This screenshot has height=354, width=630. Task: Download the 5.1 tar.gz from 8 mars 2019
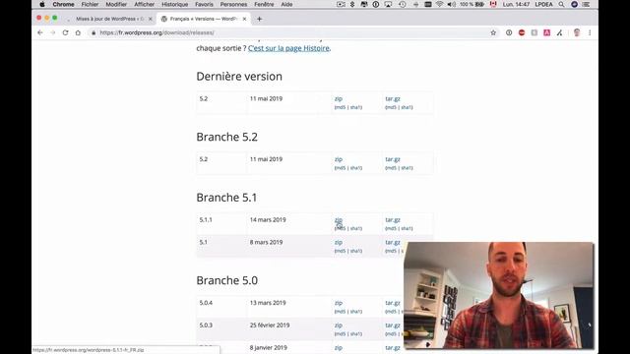[393, 243]
